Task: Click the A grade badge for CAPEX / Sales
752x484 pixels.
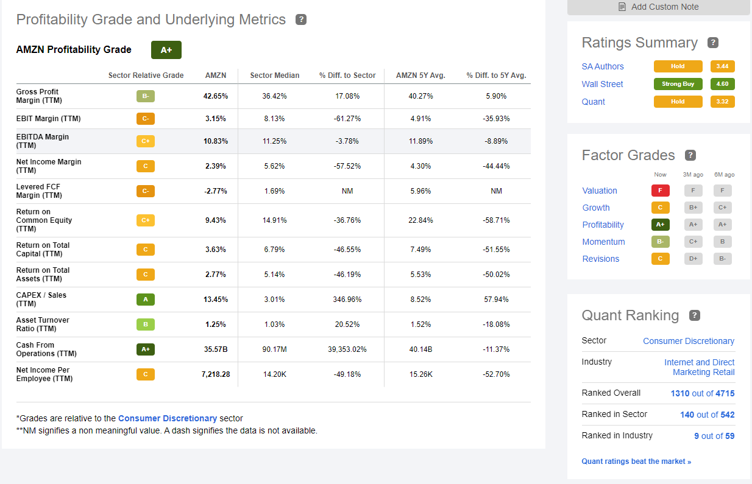Action: (x=145, y=300)
